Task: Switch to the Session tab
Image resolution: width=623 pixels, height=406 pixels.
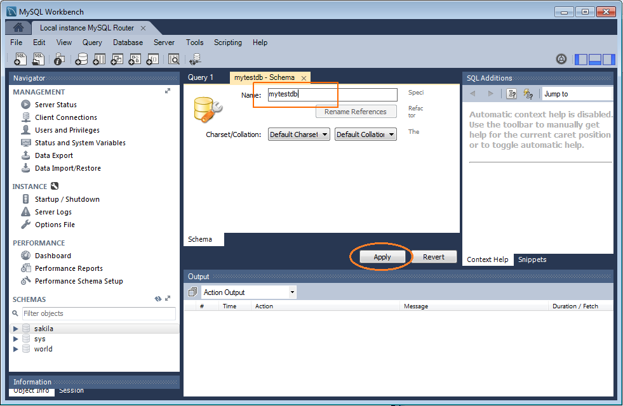Action: (x=72, y=391)
